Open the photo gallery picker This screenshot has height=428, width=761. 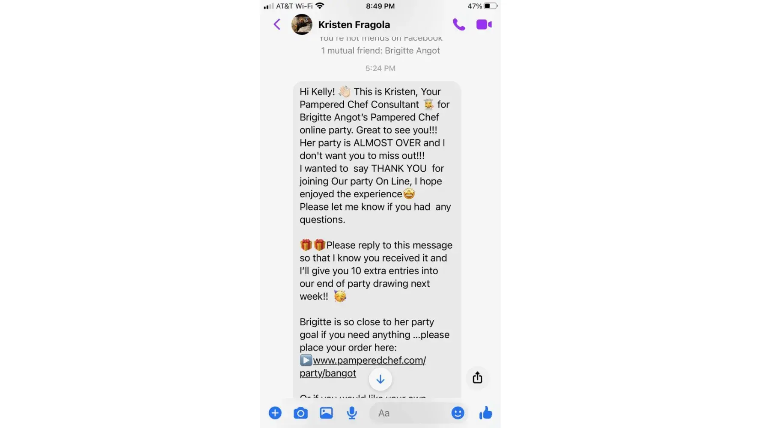pos(326,413)
